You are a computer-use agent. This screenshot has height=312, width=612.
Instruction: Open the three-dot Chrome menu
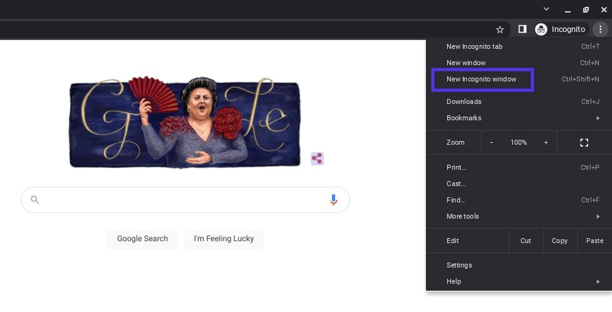click(x=600, y=29)
